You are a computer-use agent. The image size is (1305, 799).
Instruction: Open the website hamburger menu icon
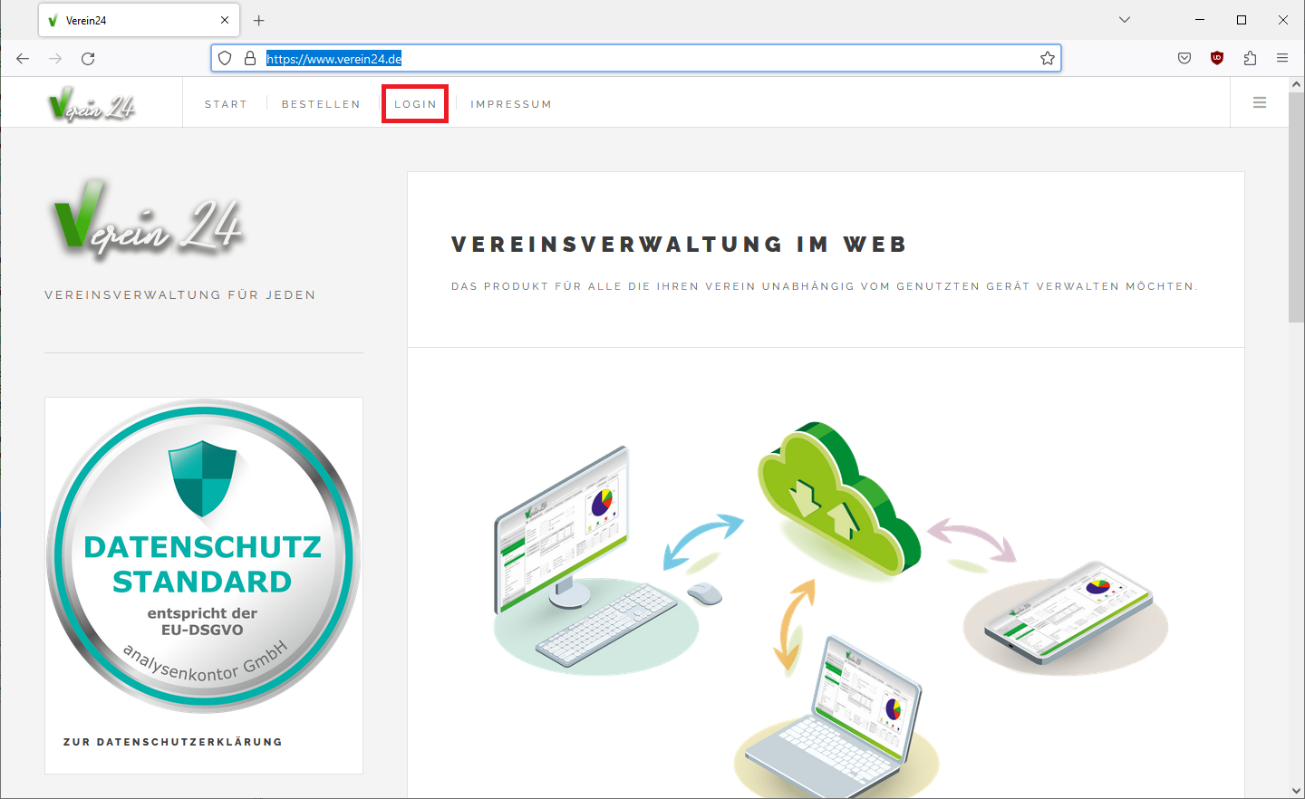click(x=1260, y=103)
